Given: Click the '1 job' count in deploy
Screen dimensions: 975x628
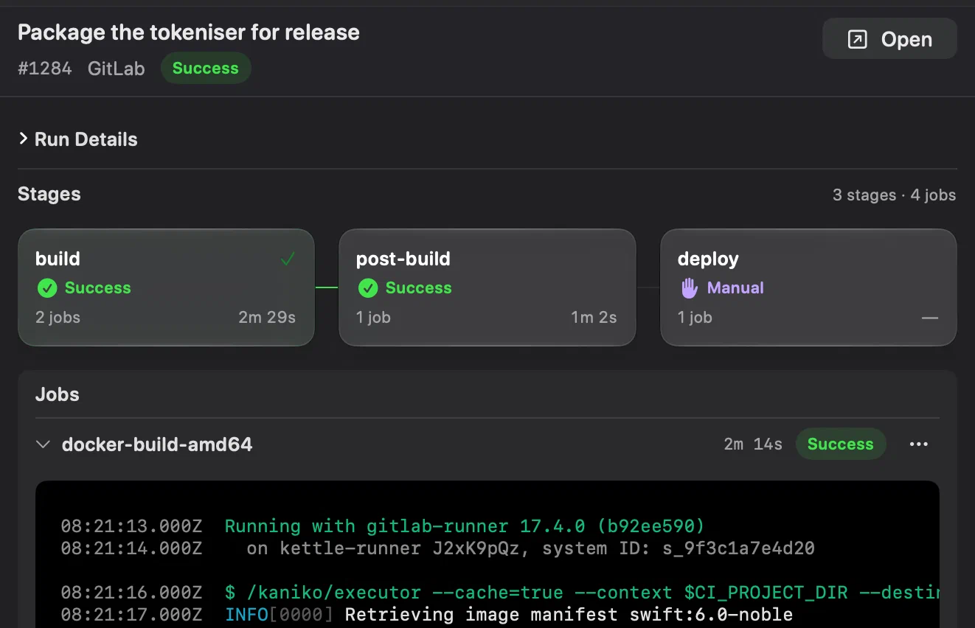Looking at the screenshot, I should click(695, 318).
